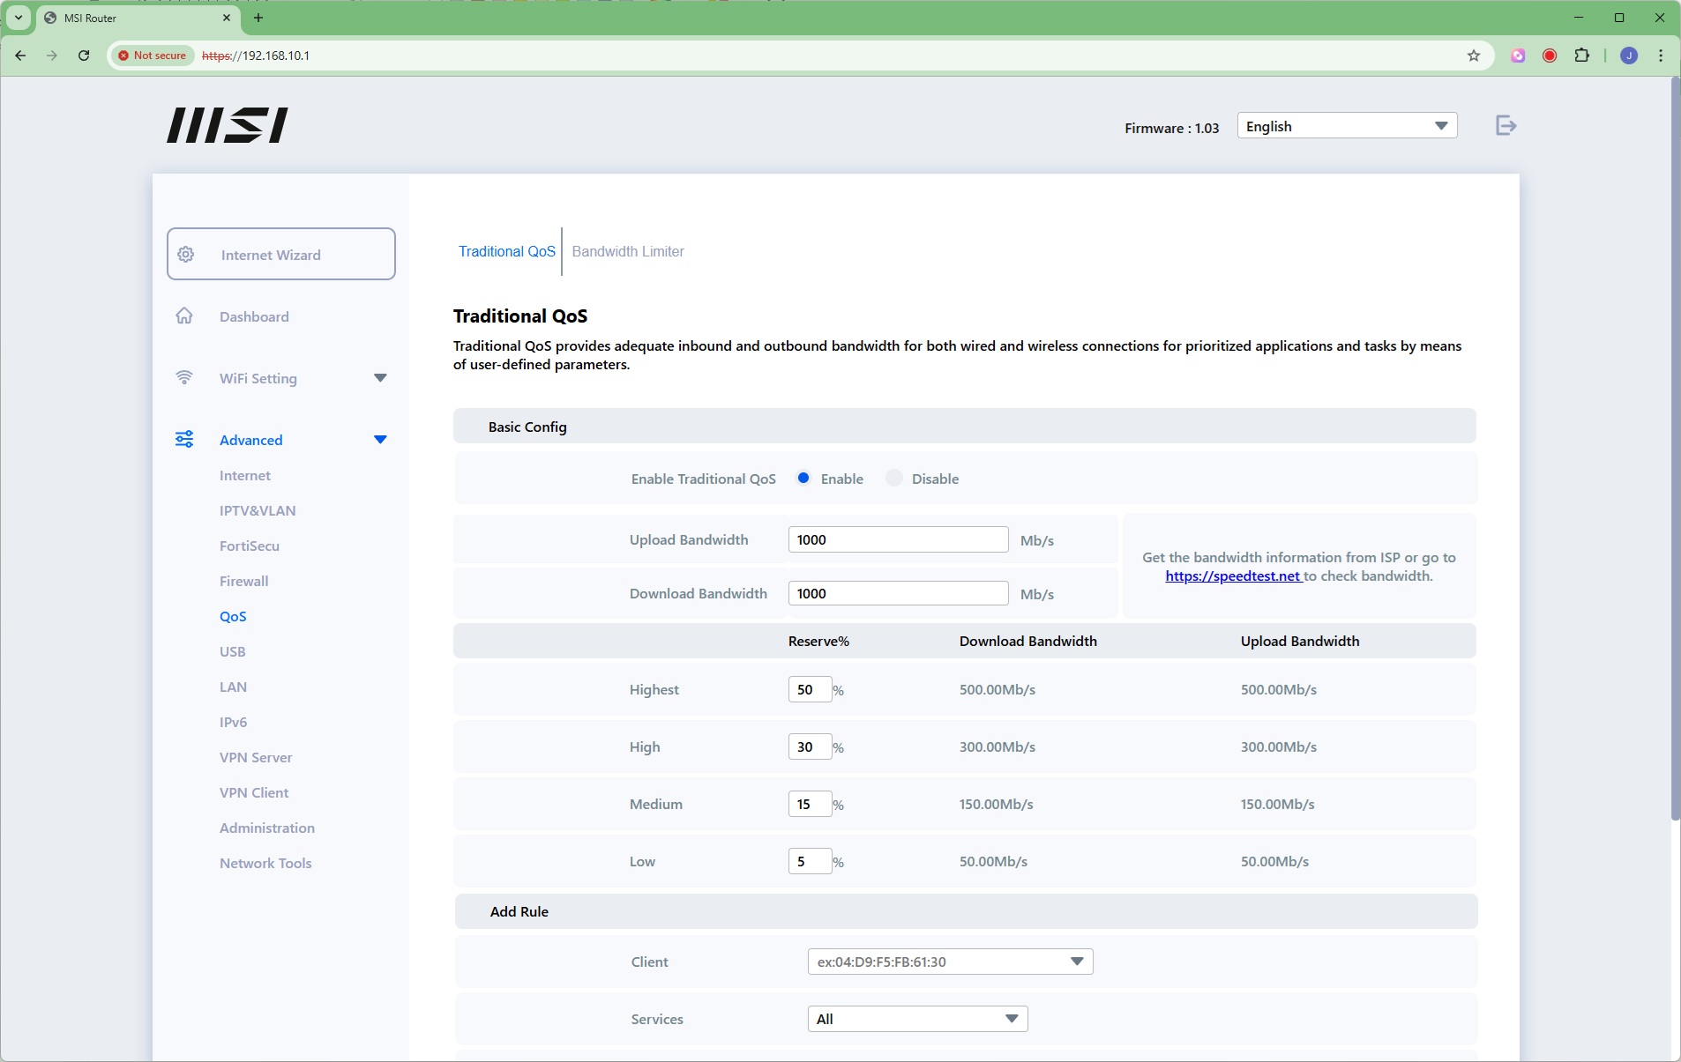Select the Disable radio for Traditional QoS
Screen dimensions: 1681x1062
894,479
